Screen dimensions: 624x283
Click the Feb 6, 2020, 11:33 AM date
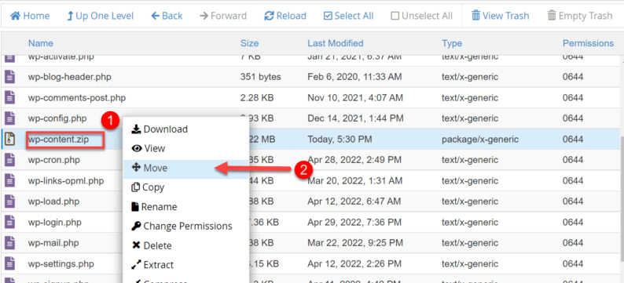(x=355, y=77)
